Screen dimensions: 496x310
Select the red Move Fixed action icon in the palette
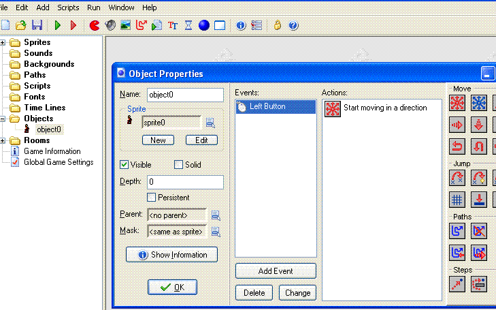[x=457, y=103]
